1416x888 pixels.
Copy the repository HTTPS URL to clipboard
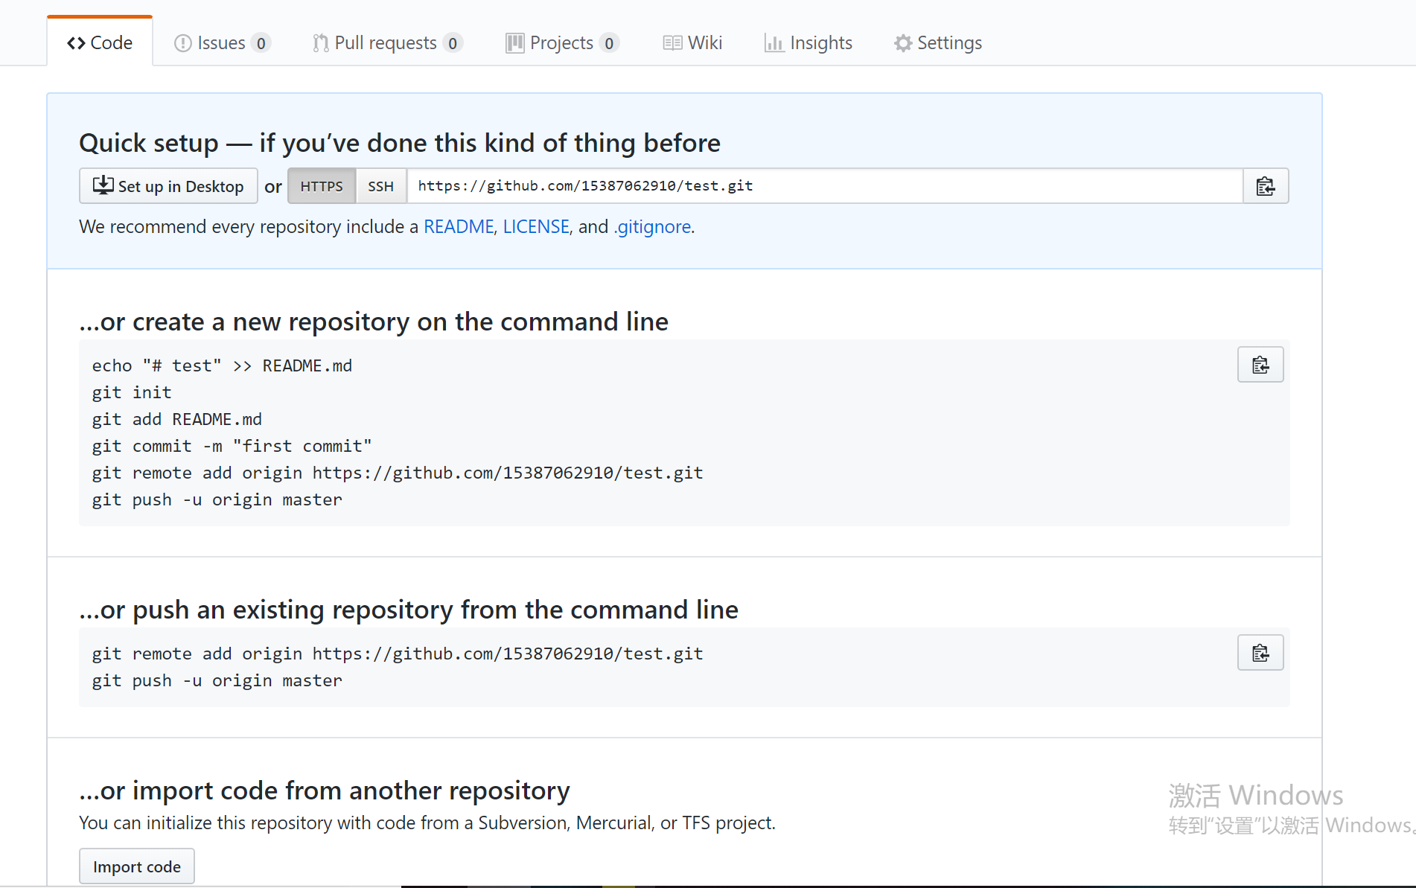coord(1266,186)
